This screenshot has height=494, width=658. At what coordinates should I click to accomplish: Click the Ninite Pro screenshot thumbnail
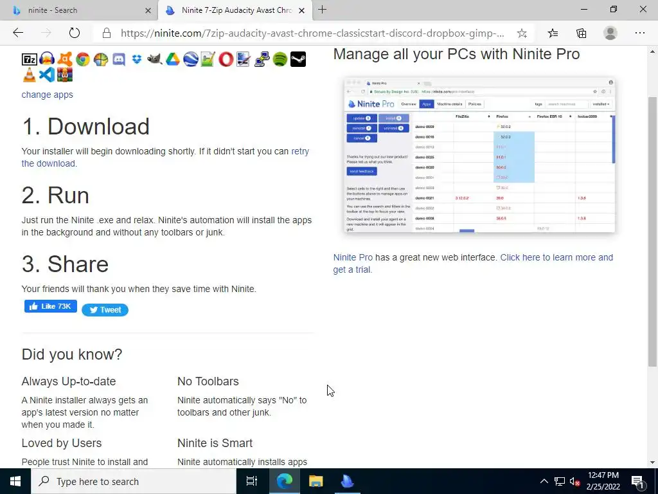[479, 154]
